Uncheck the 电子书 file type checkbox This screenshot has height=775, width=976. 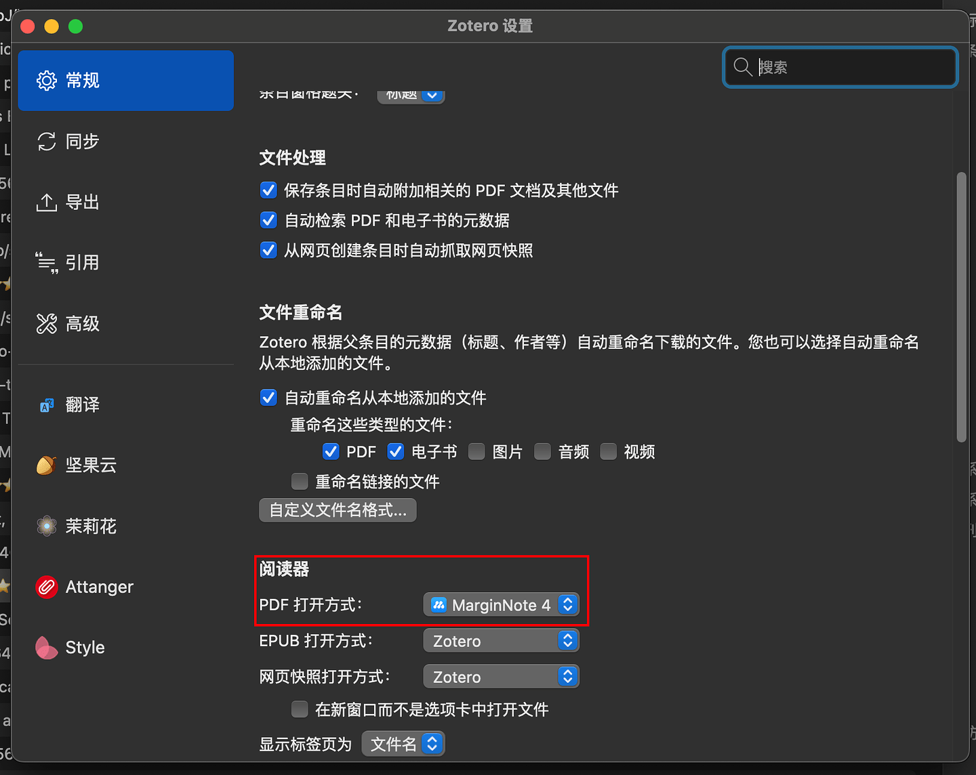[x=396, y=452]
